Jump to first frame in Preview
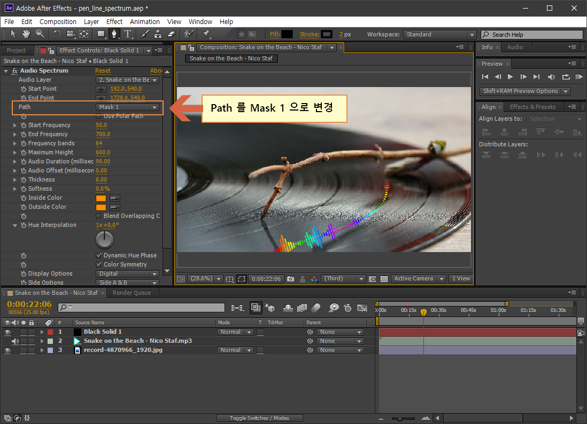 click(485, 77)
